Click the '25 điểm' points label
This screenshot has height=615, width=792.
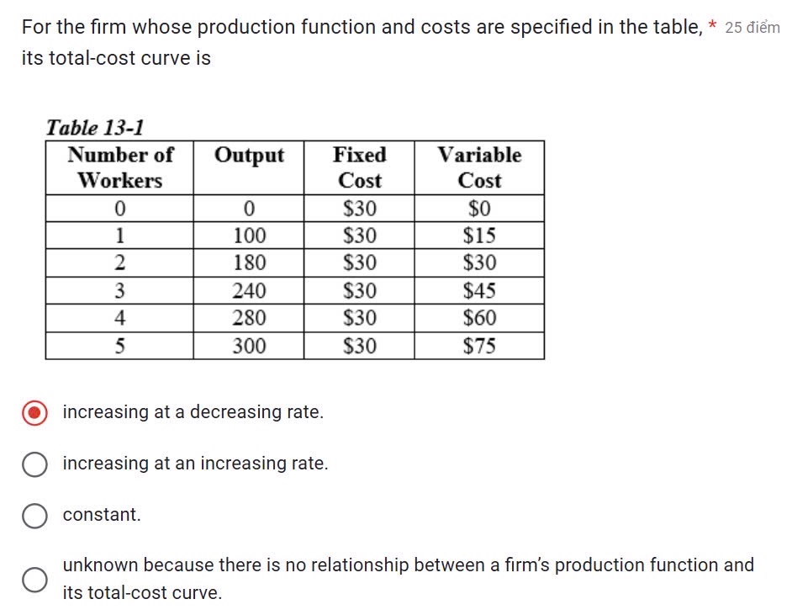pos(752,26)
